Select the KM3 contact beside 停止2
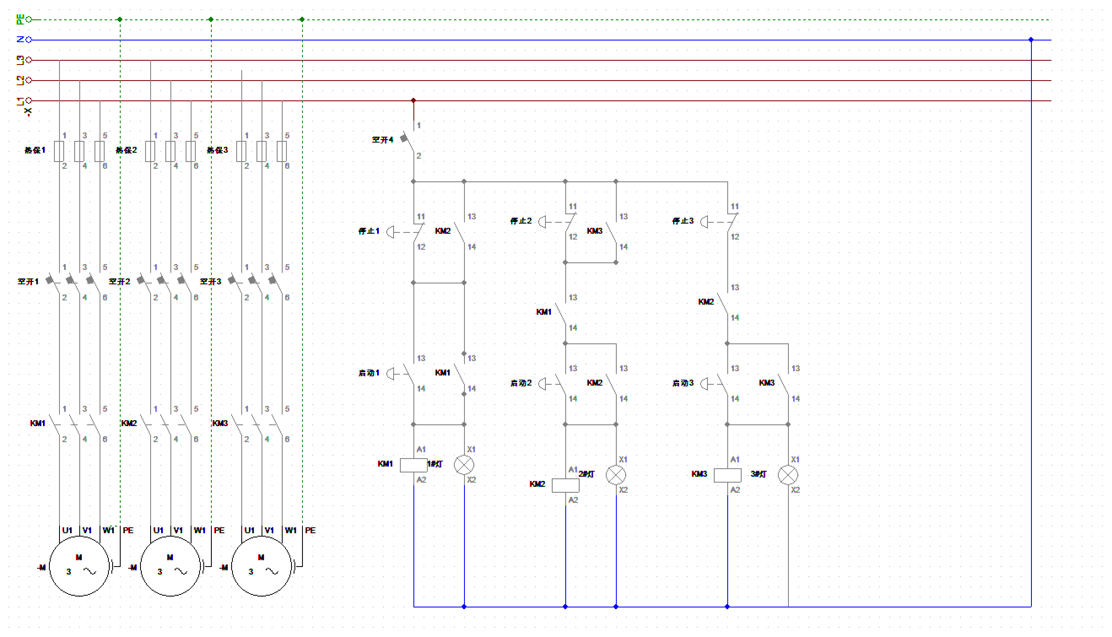This screenshot has width=1112, height=637. tap(611, 232)
